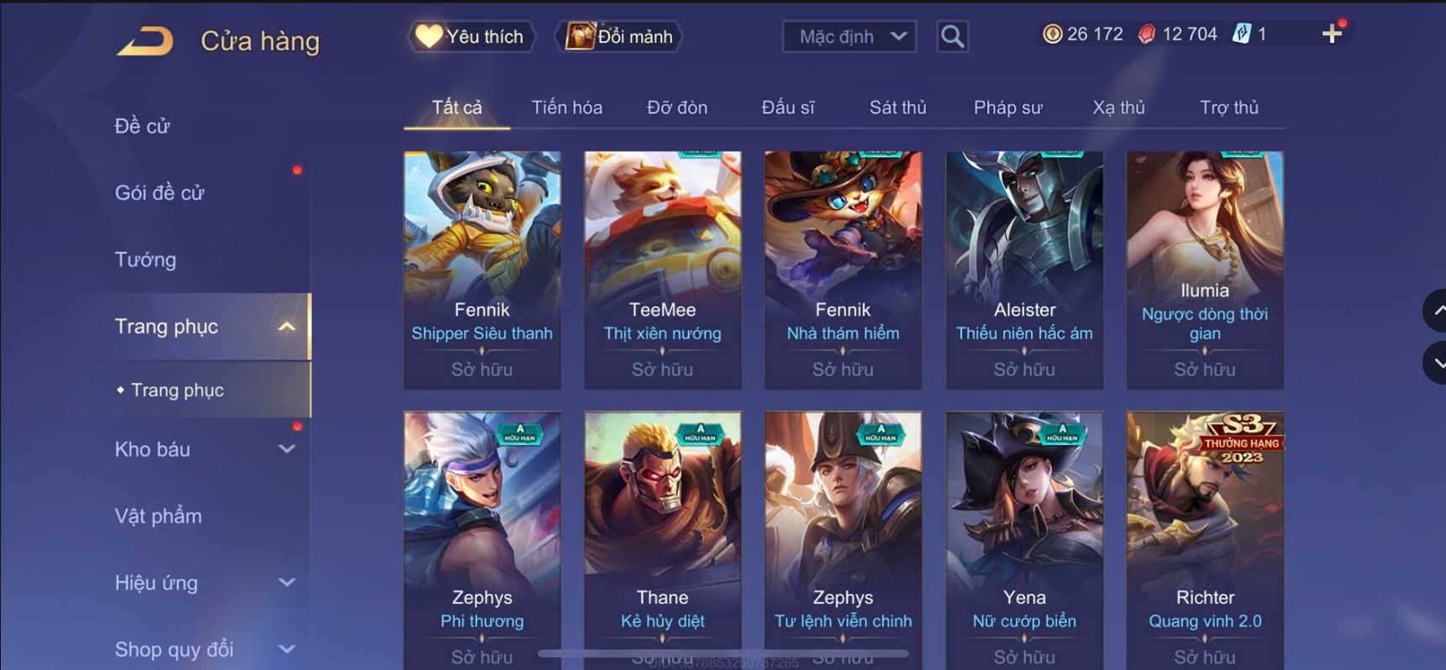Expand the Shop quy đổi section
1446x670 pixels.
click(x=287, y=649)
